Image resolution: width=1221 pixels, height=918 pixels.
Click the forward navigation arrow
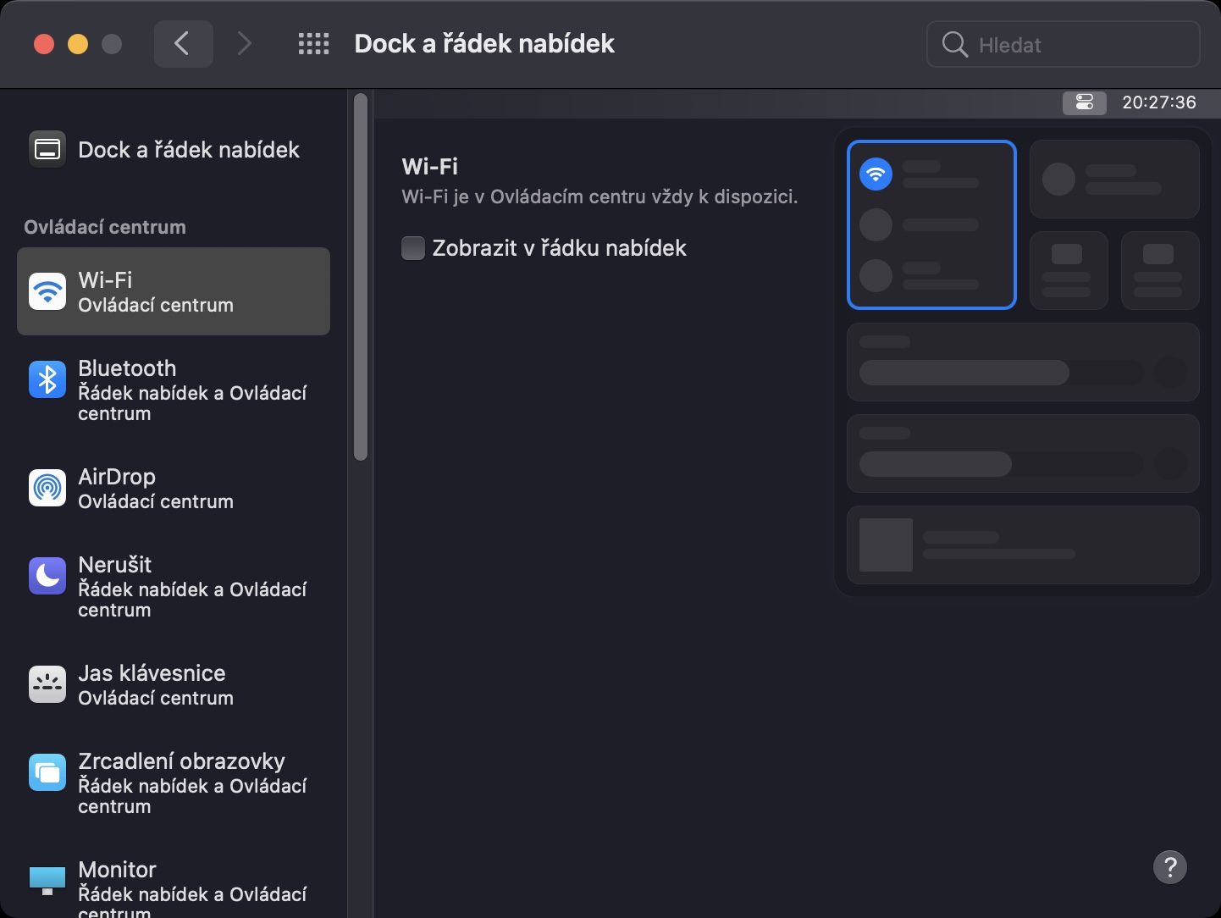click(x=245, y=44)
